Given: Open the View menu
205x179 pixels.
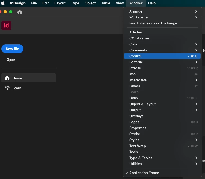Looking at the screenshot, I should (x=120, y=3).
